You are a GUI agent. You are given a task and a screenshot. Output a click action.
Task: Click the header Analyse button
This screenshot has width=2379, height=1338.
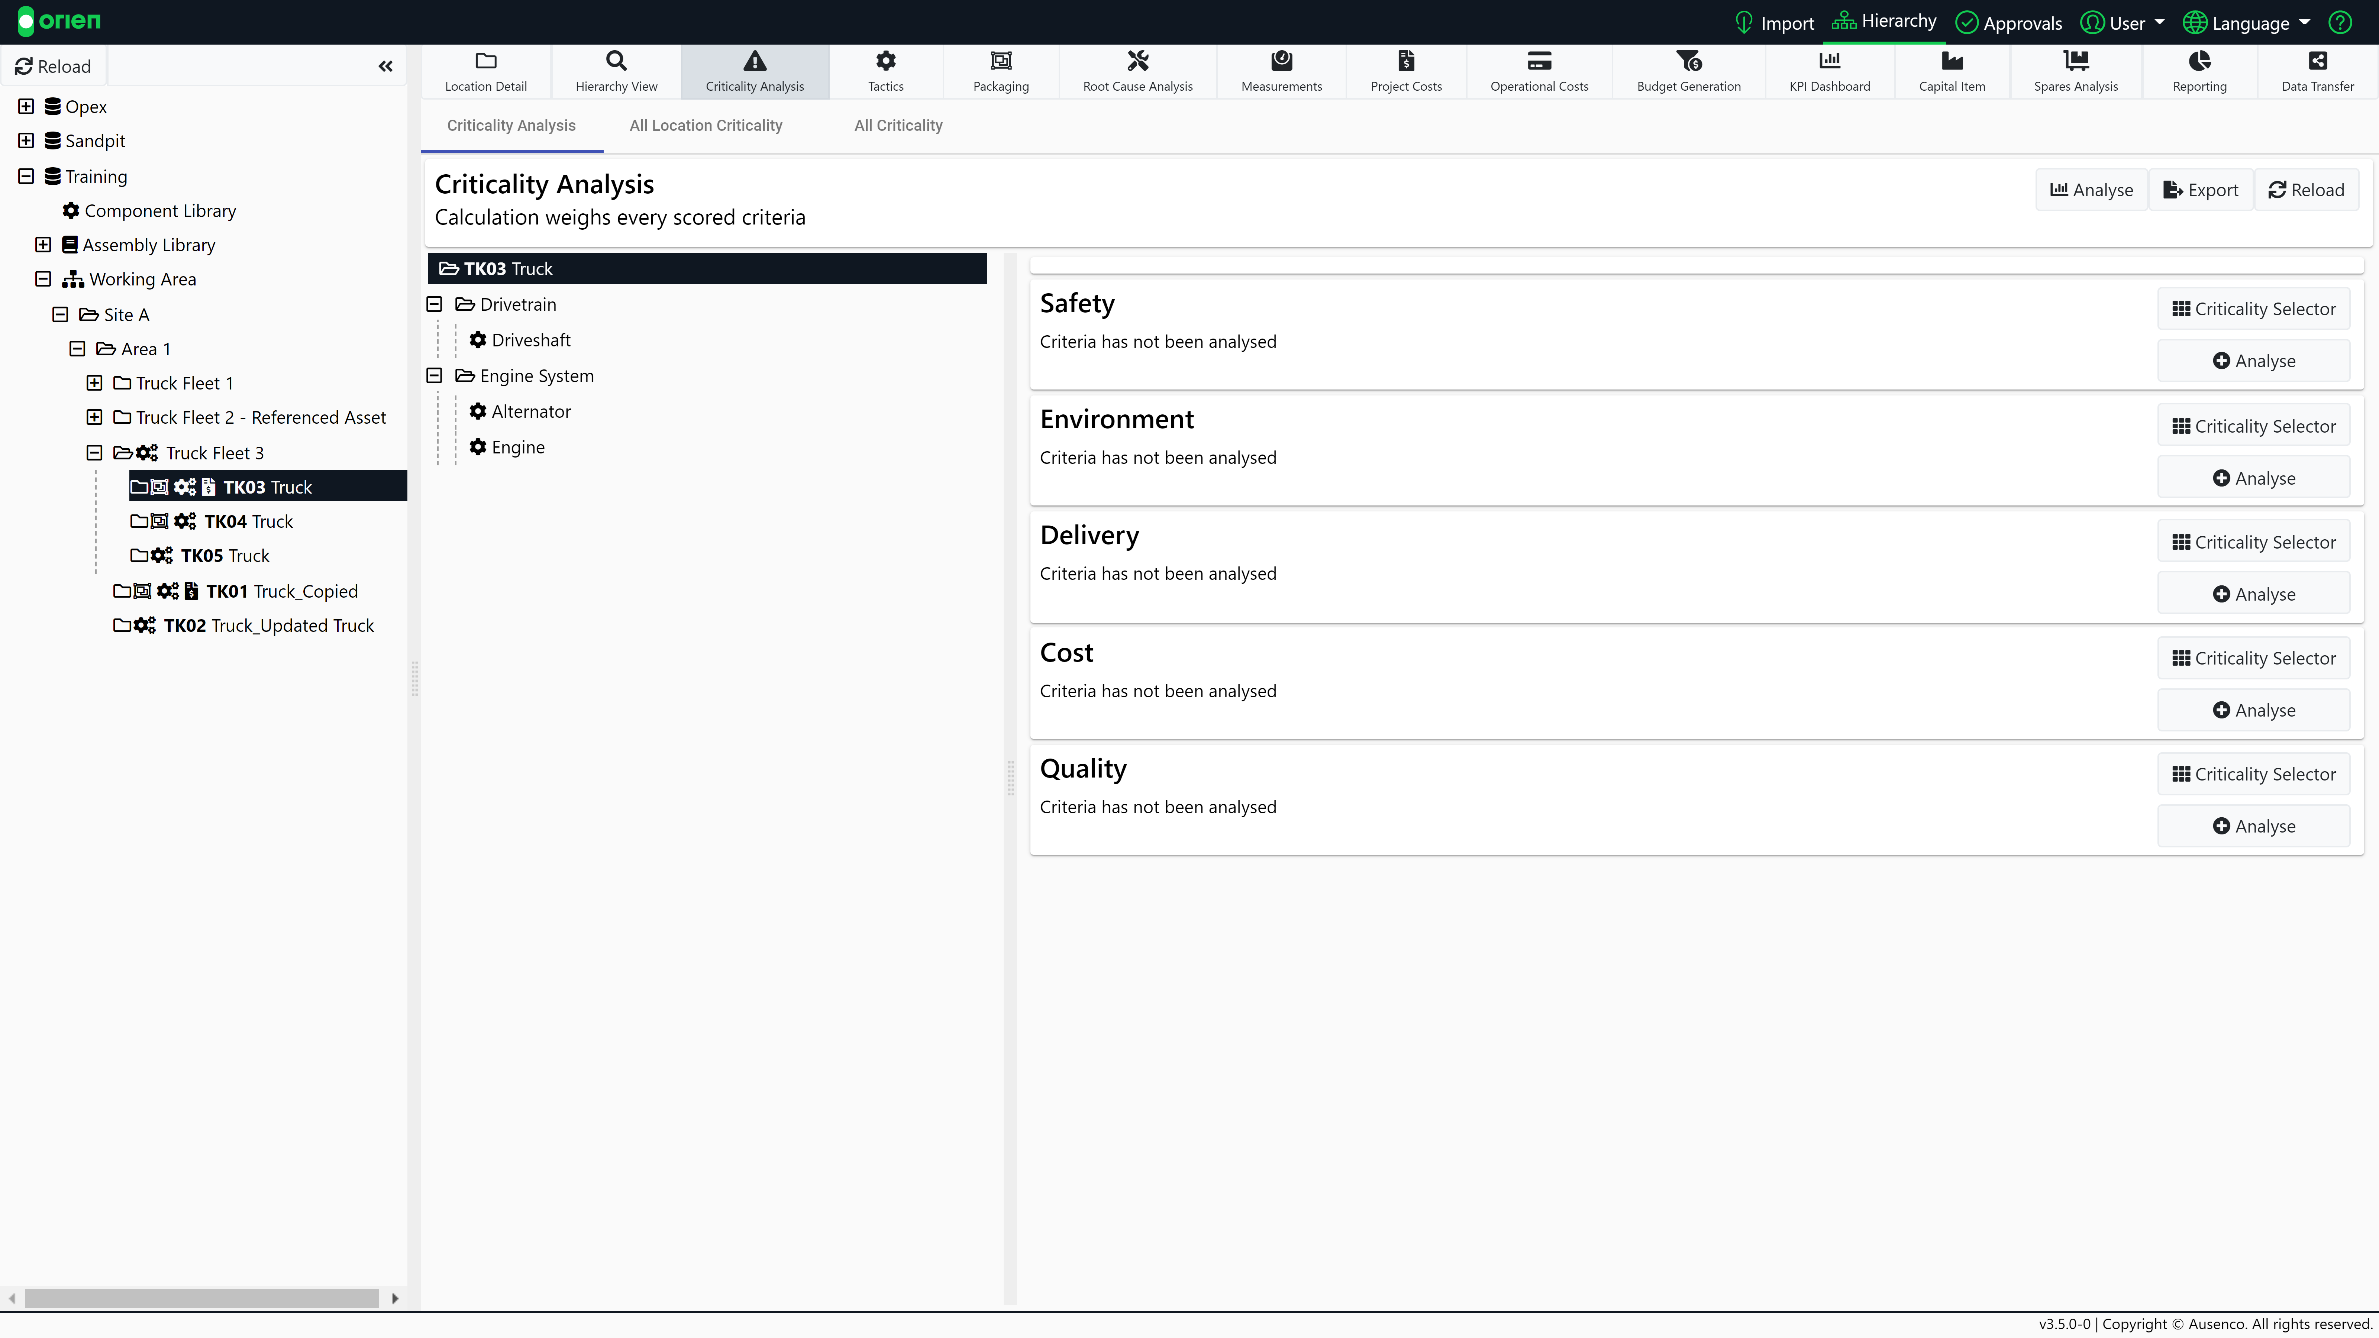coord(2092,190)
